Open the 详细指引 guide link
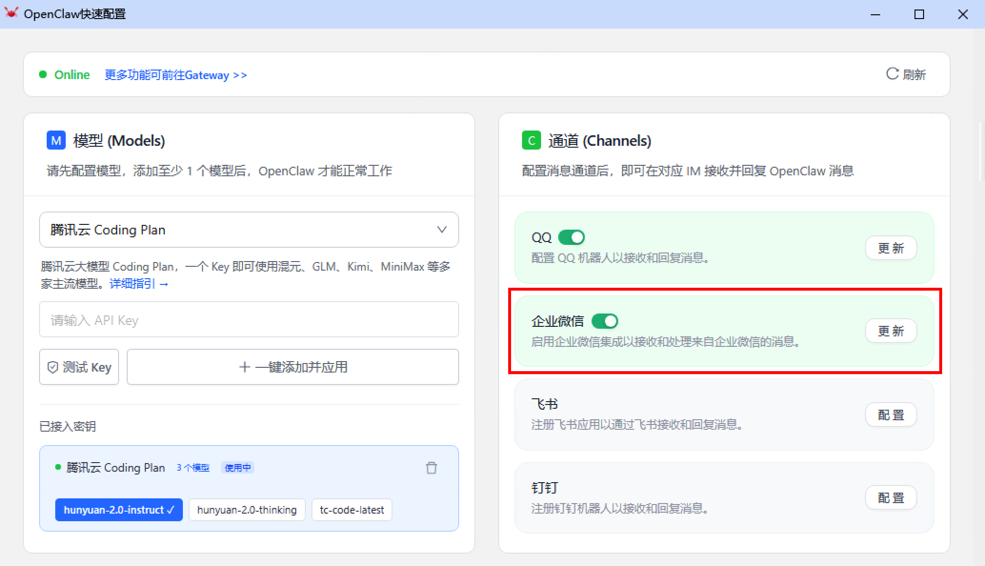The width and height of the screenshot is (985, 566). click(139, 284)
